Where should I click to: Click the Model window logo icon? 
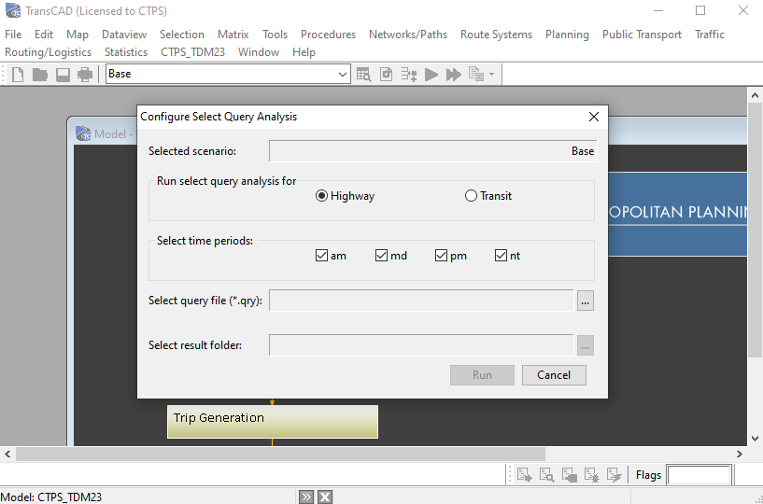(83, 133)
